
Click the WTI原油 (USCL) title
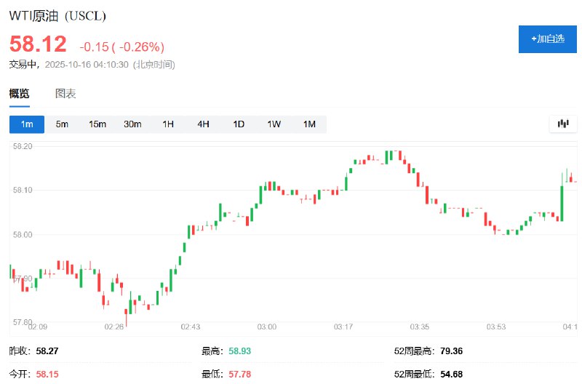coord(55,16)
